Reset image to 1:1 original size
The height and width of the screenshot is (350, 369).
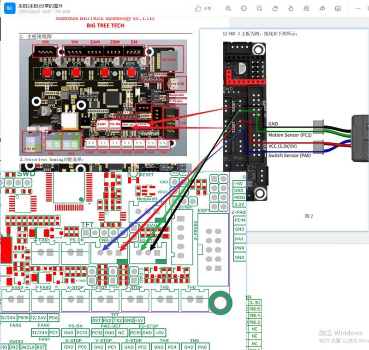coord(244,9)
